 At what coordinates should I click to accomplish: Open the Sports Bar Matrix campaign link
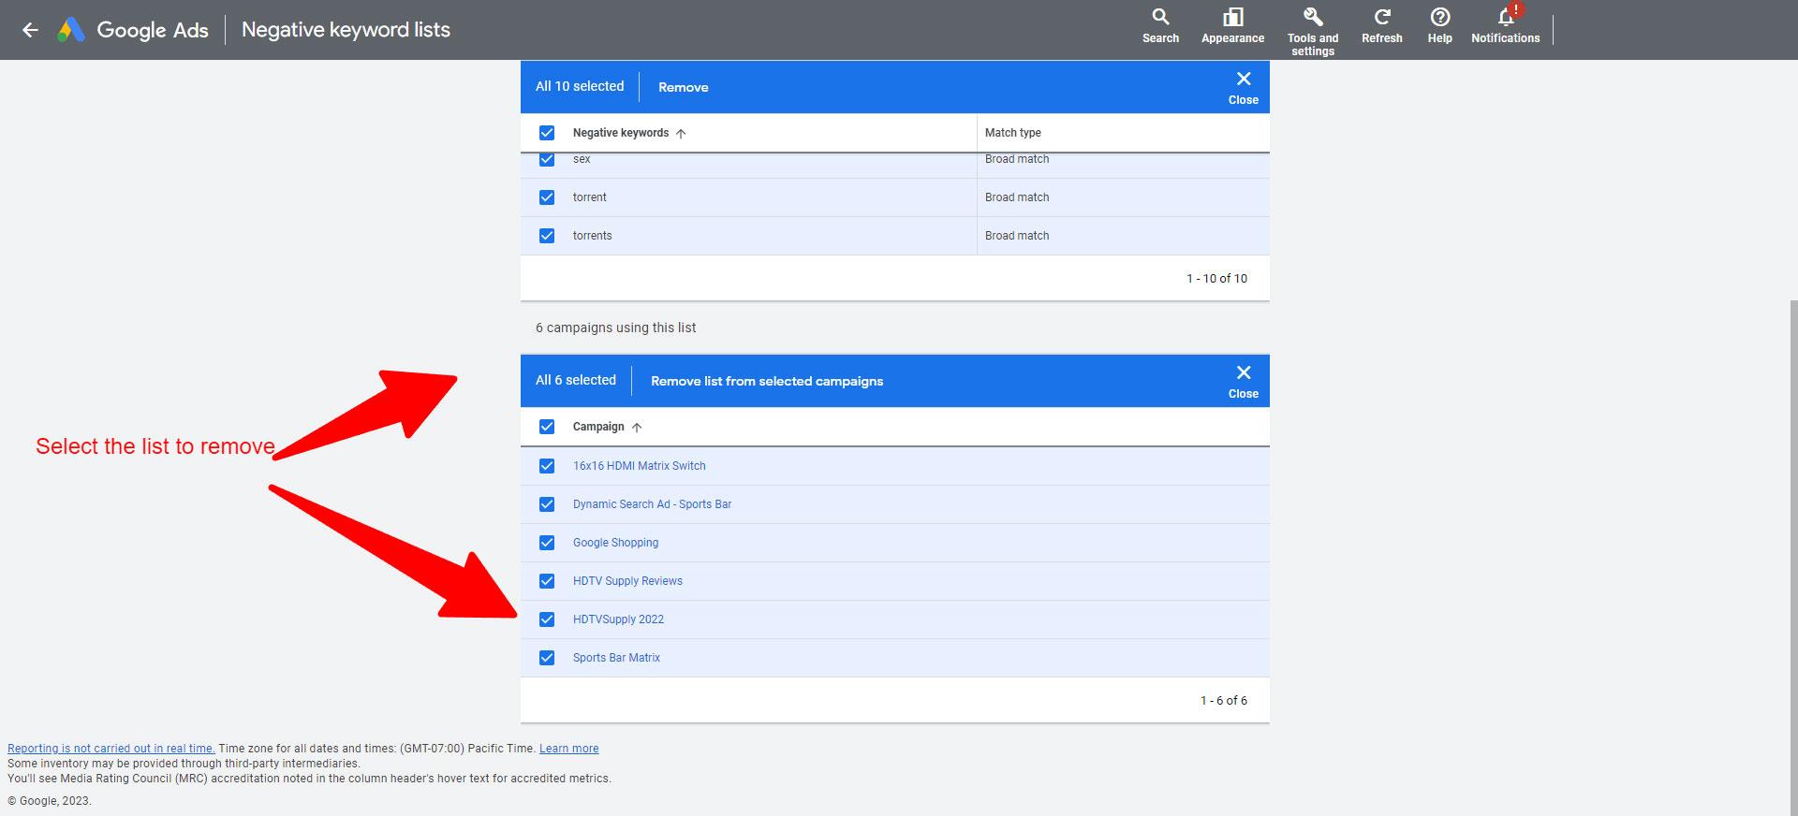coord(616,658)
